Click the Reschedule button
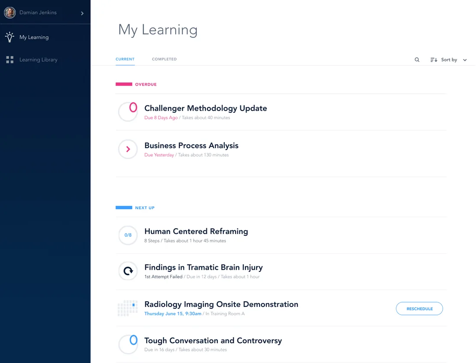This screenshot has width=476, height=363. tap(419, 309)
